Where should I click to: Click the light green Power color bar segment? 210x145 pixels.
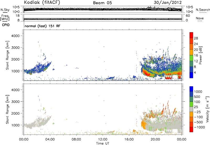[x=191, y=58]
